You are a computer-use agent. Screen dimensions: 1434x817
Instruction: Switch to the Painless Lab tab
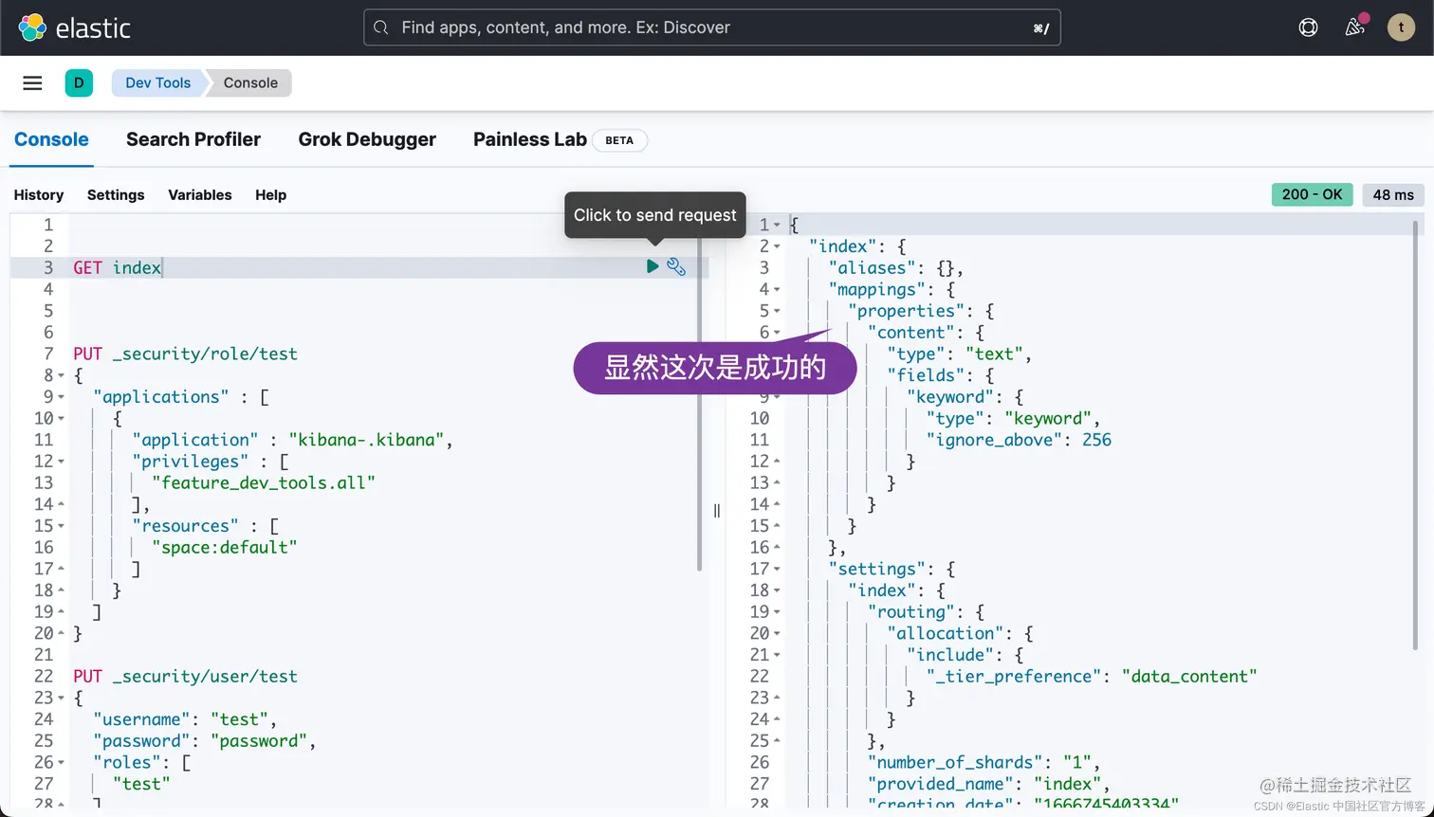pos(530,139)
